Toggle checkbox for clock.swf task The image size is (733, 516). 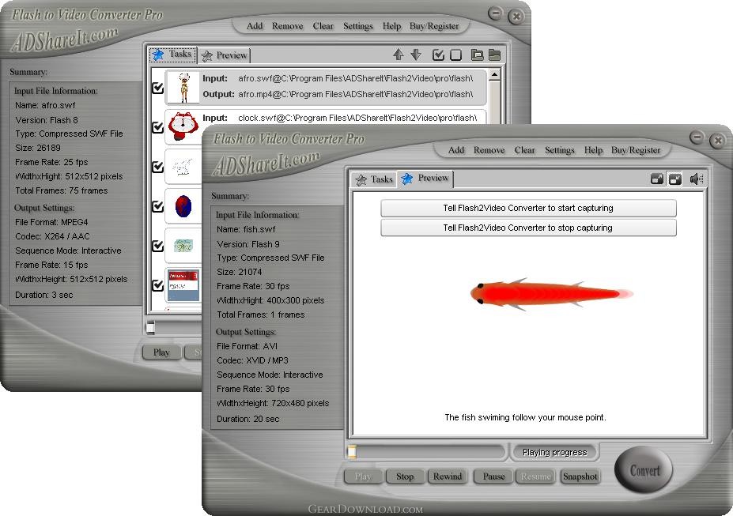(158, 126)
